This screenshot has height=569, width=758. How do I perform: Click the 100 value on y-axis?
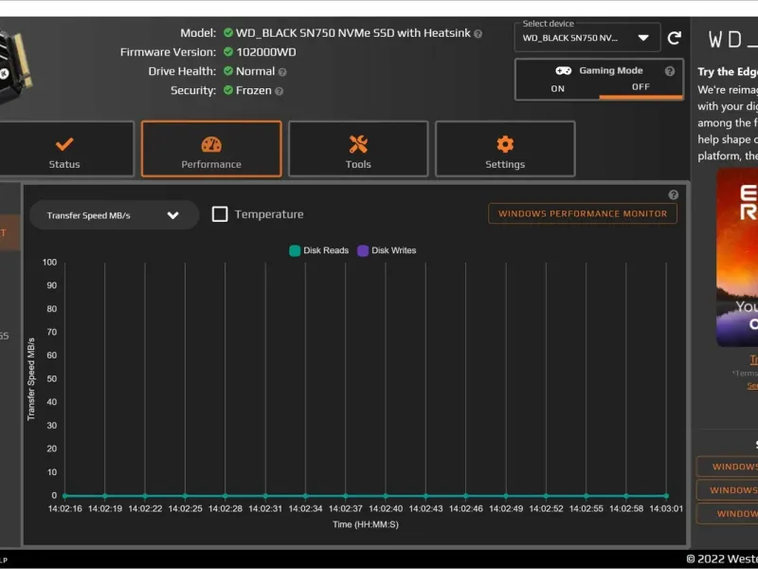(50, 263)
